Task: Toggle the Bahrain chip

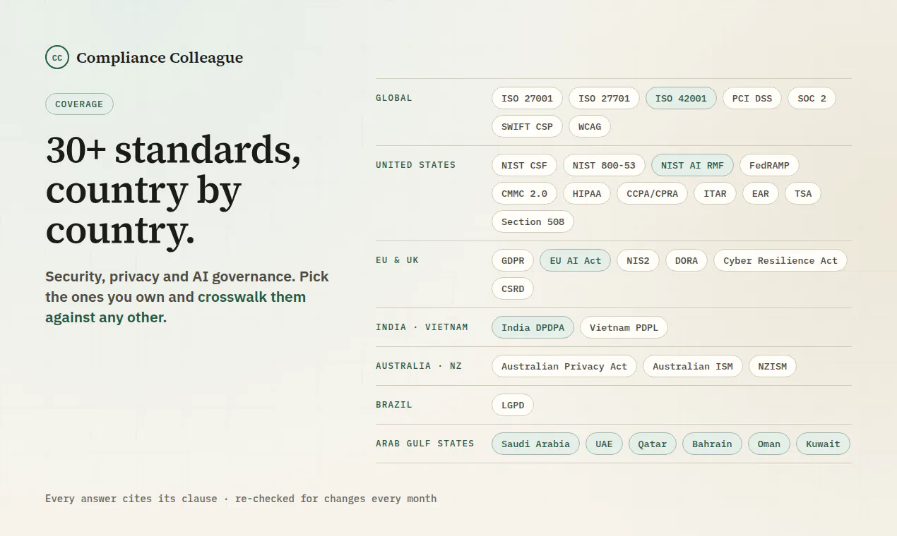Action: click(x=712, y=444)
